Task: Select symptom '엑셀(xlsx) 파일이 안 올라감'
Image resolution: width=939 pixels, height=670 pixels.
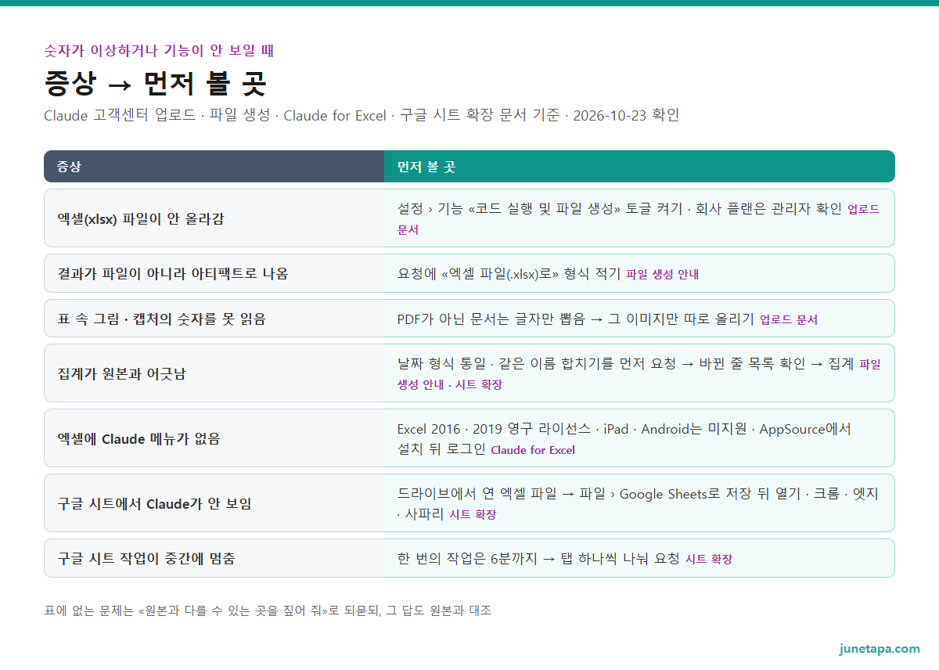Action: tap(141, 218)
